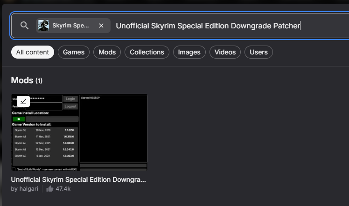Click the Skyrim Special Edition game chip icon
349x206 pixels.
point(43,26)
